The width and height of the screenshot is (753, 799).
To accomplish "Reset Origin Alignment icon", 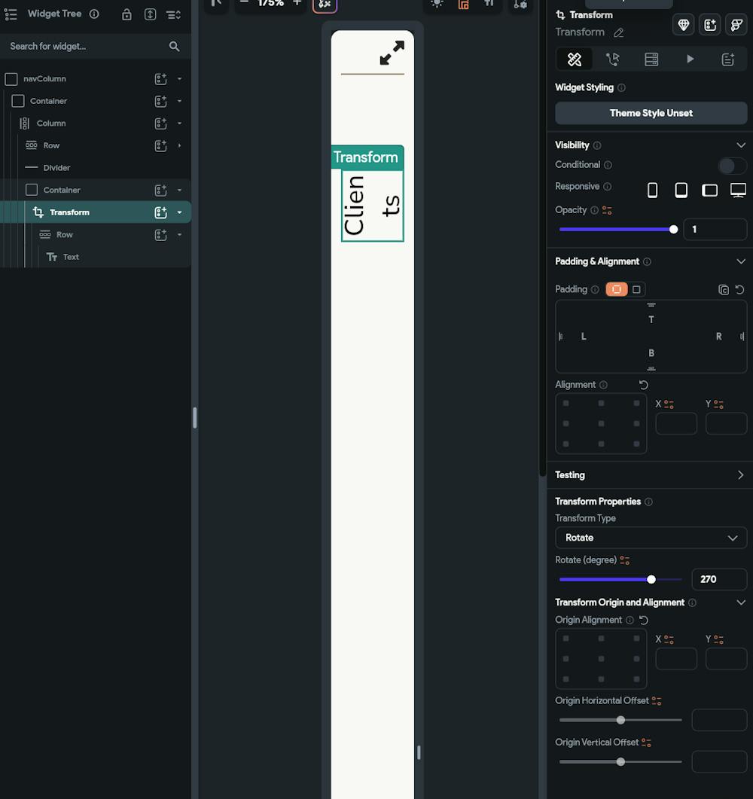I will [x=644, y=620].
